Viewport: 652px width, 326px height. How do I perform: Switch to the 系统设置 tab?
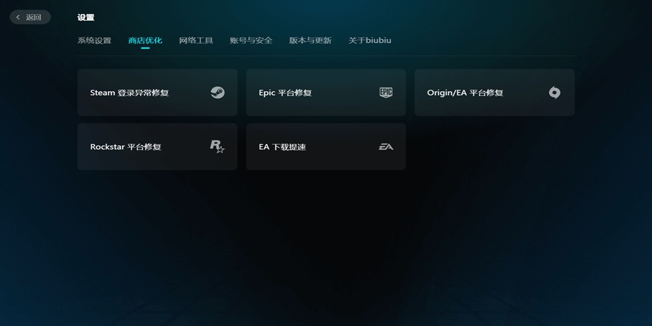tap(95, 40)
